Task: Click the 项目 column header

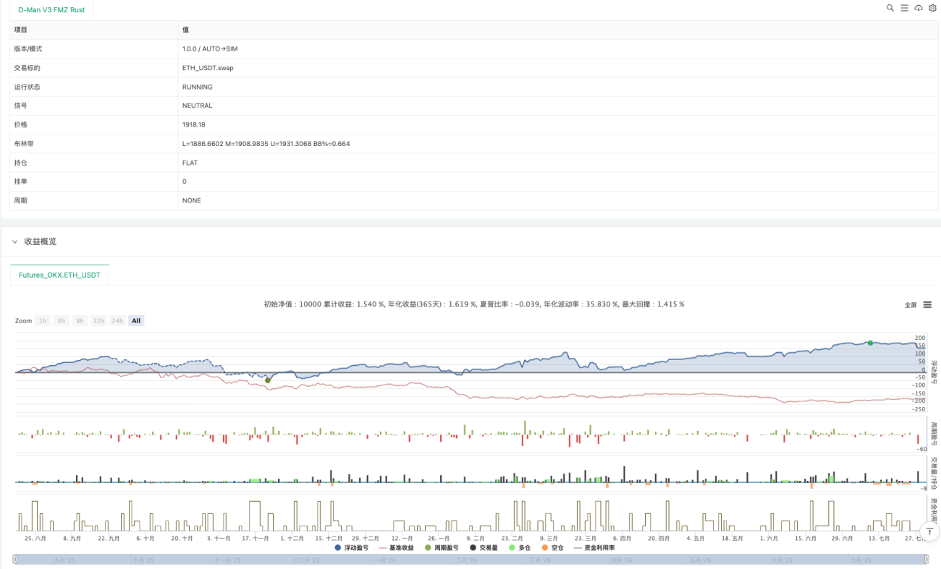Action: click(x=21, y=30)
